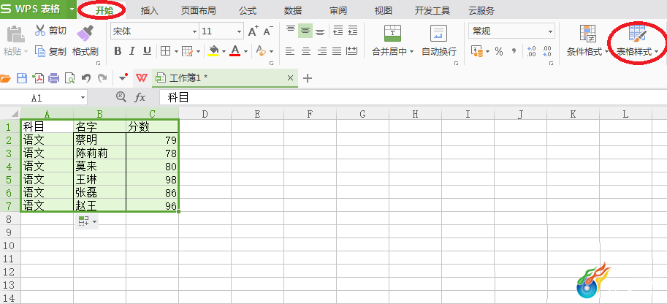Toggle justify alignment

pyautogui.click(x=337, y=51)
